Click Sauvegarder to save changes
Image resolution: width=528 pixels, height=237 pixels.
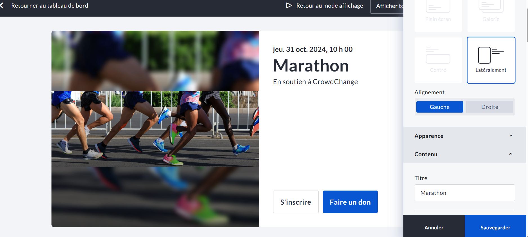(x=495, y=227)
